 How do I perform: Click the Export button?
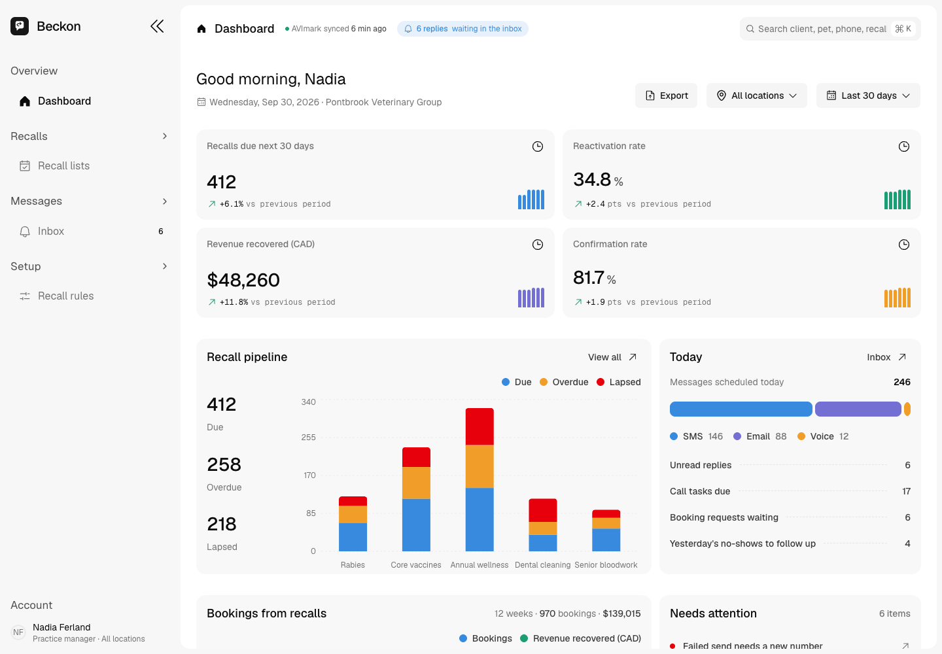(666, 95)
